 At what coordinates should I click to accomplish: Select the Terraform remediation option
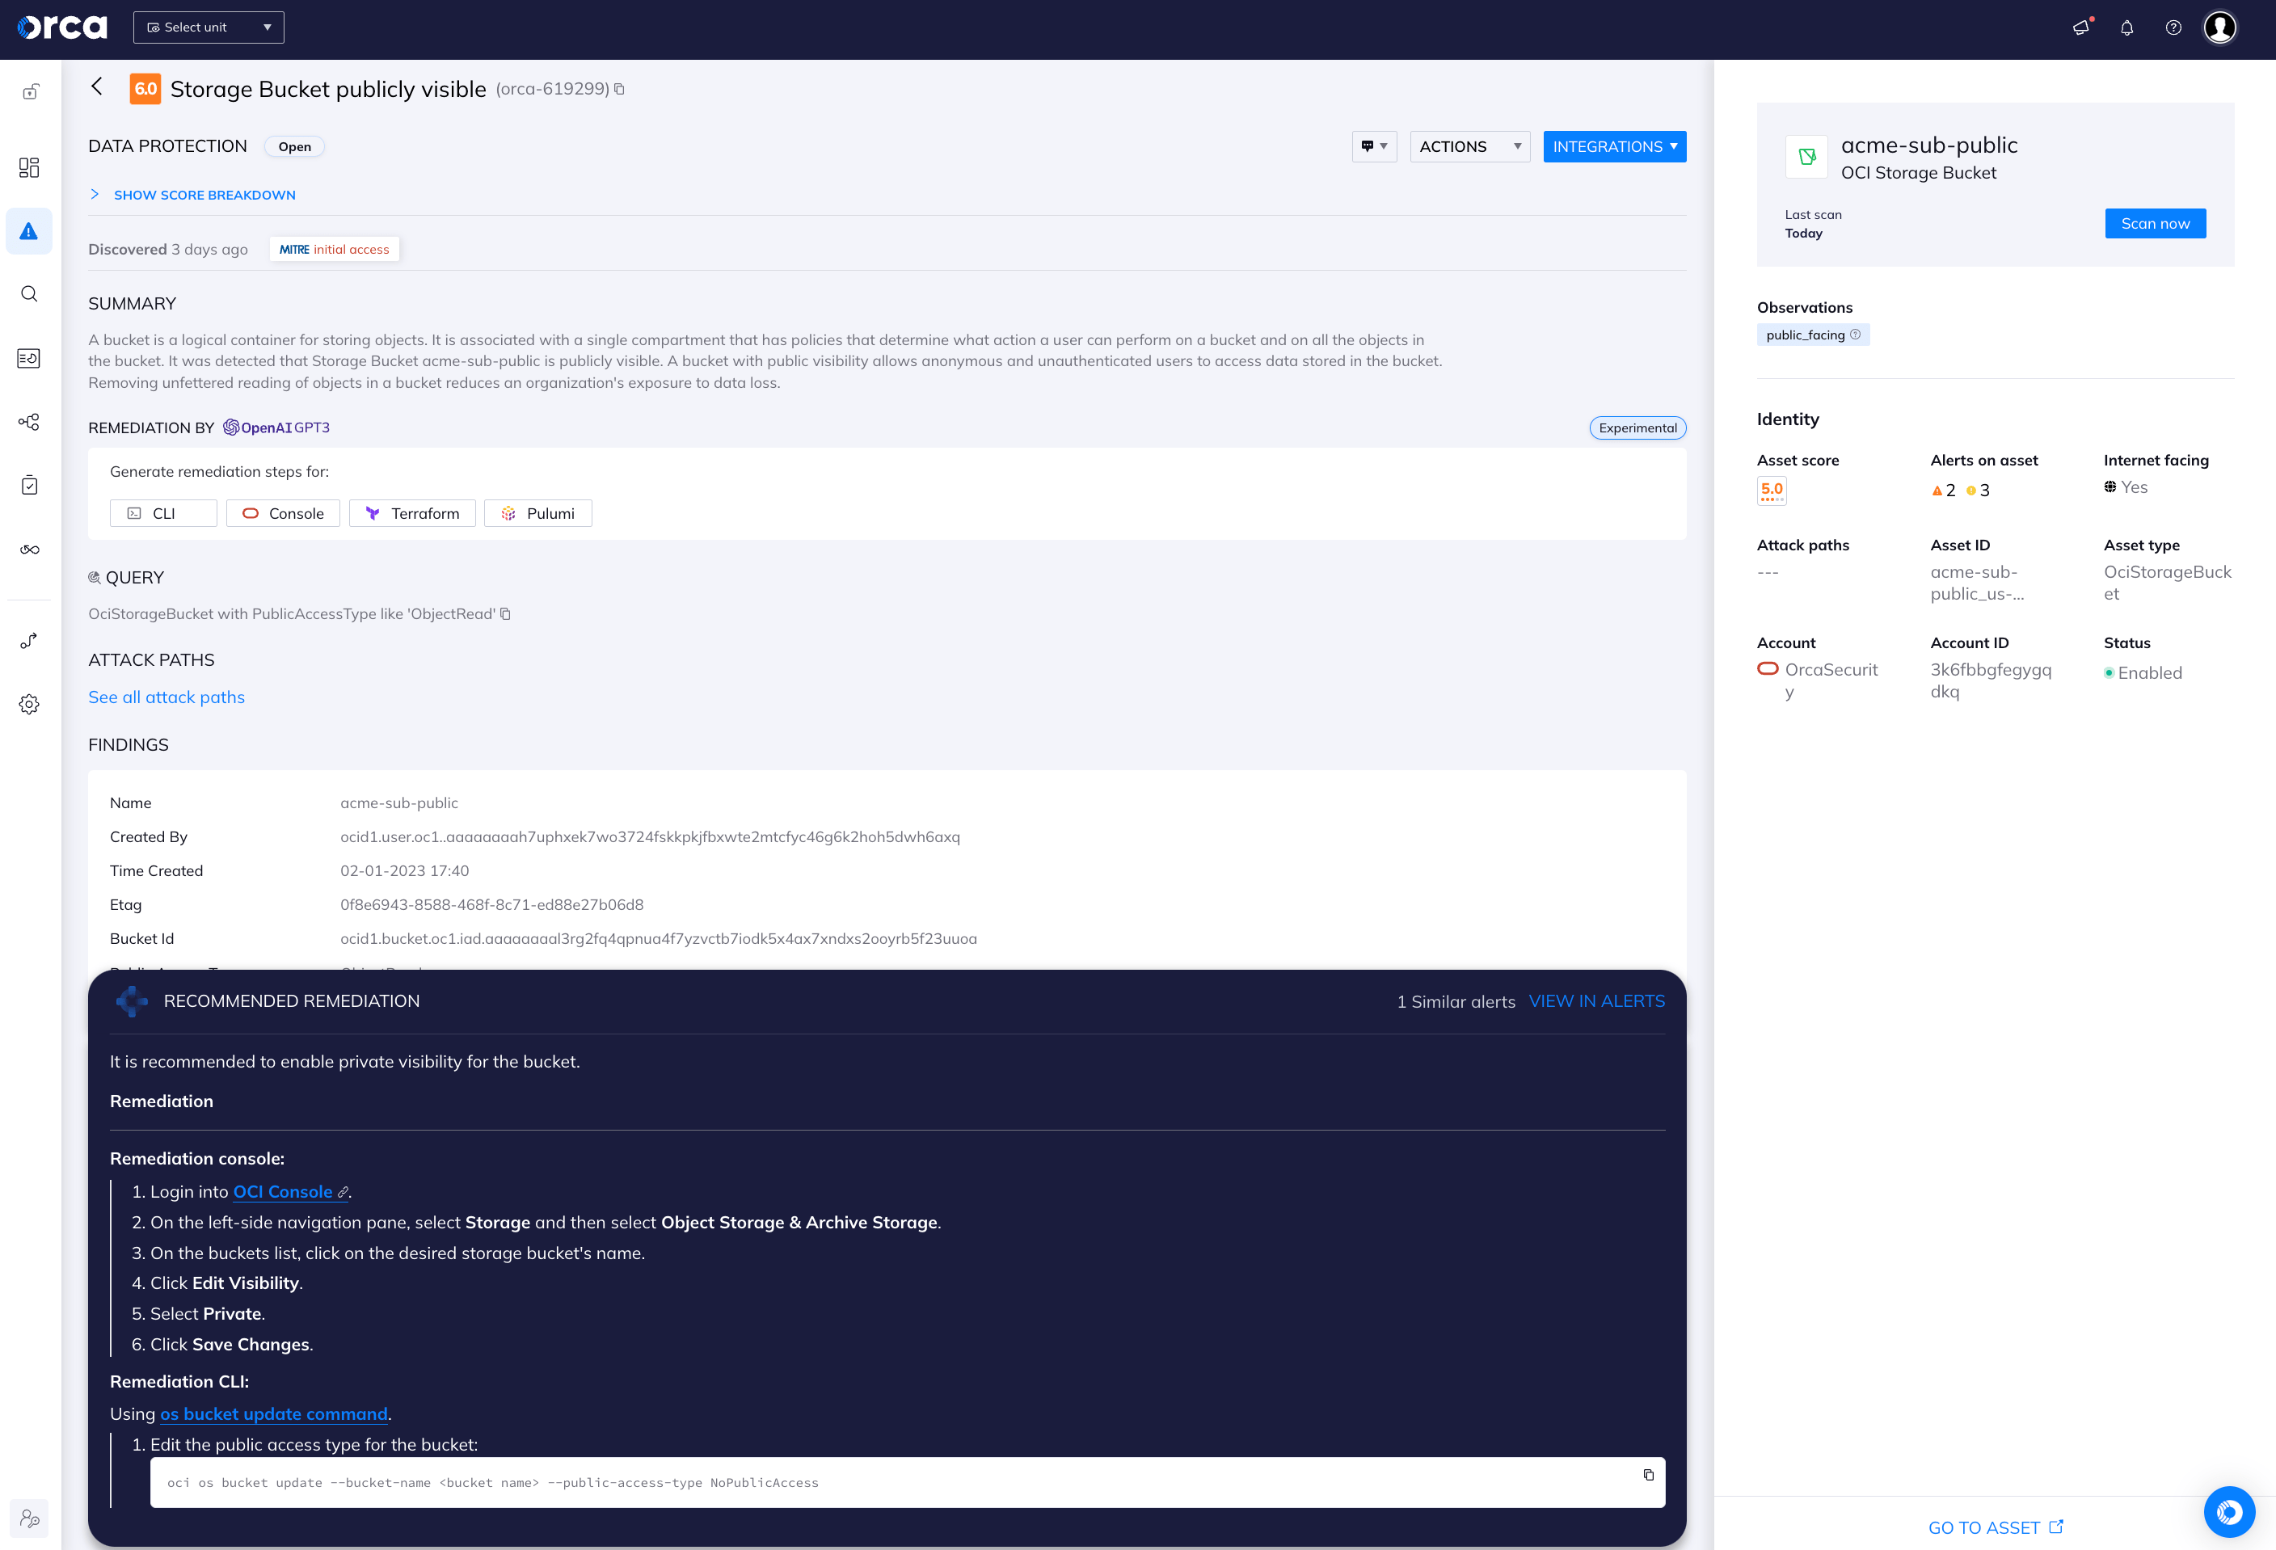pos(412,513)
